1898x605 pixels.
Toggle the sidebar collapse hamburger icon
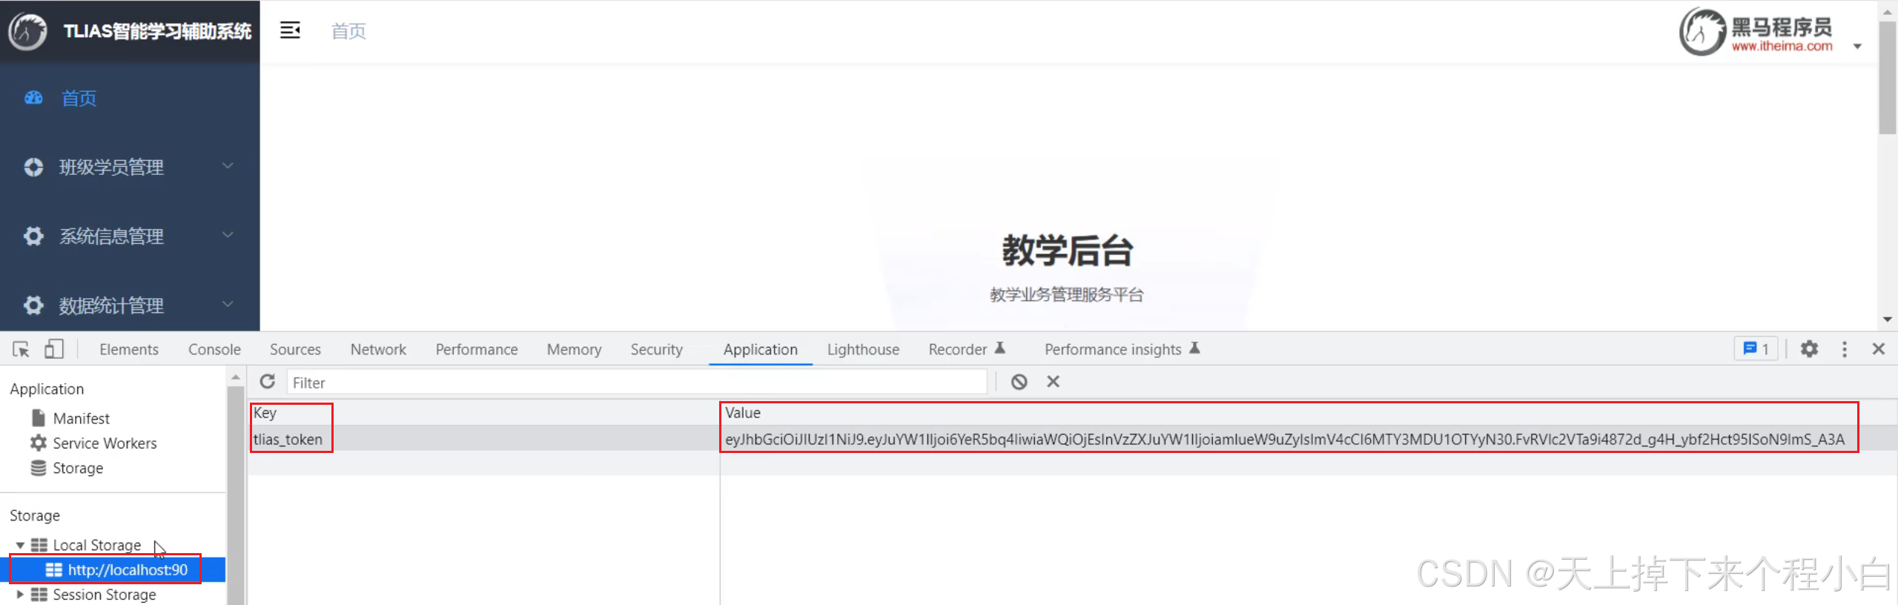[x=290, y=30]
